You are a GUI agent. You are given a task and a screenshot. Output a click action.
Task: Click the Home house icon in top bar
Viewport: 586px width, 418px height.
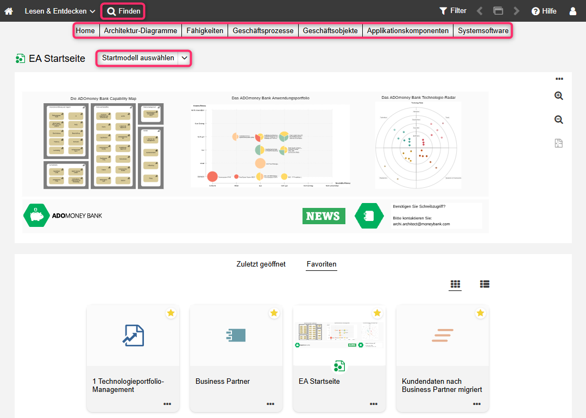pyautogui.click(x=9, y=11)
